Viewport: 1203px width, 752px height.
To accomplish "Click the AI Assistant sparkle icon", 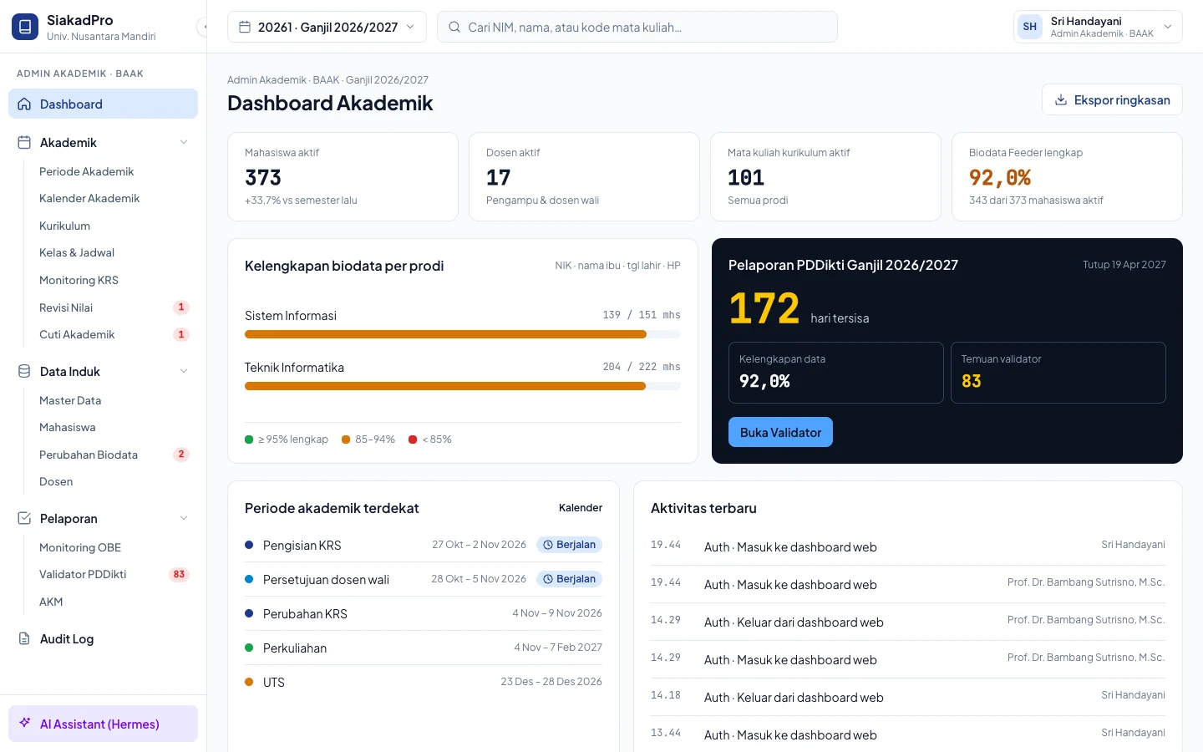I will [25, 724].
